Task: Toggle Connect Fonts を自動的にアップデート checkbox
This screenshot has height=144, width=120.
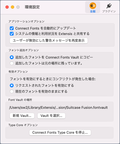Action: [x=12, y=28]
